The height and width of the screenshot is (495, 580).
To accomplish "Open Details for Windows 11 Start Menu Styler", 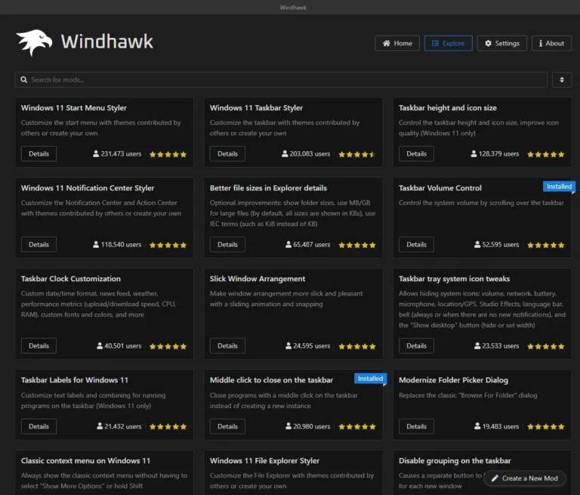I will 39,153.
